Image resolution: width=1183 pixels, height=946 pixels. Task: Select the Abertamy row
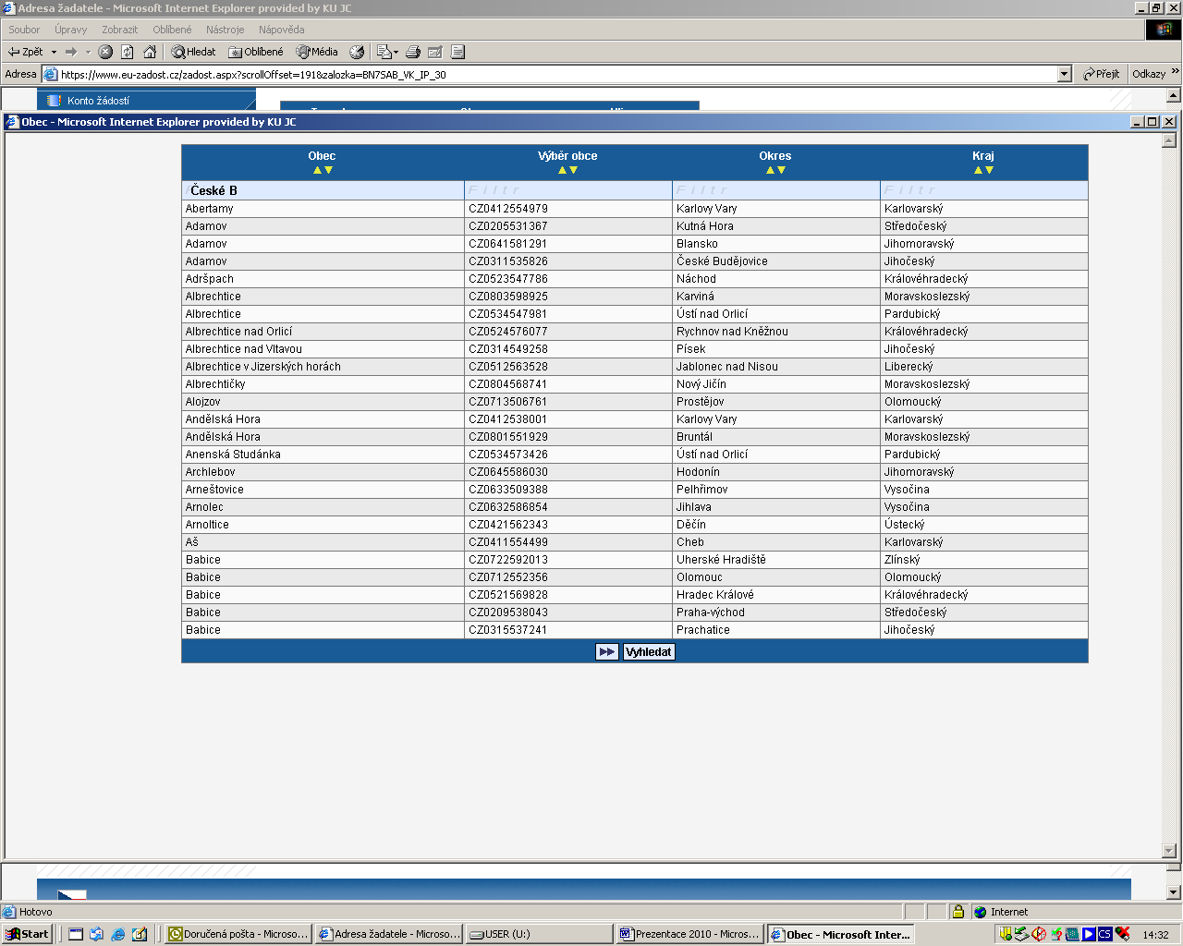(635, 209)
